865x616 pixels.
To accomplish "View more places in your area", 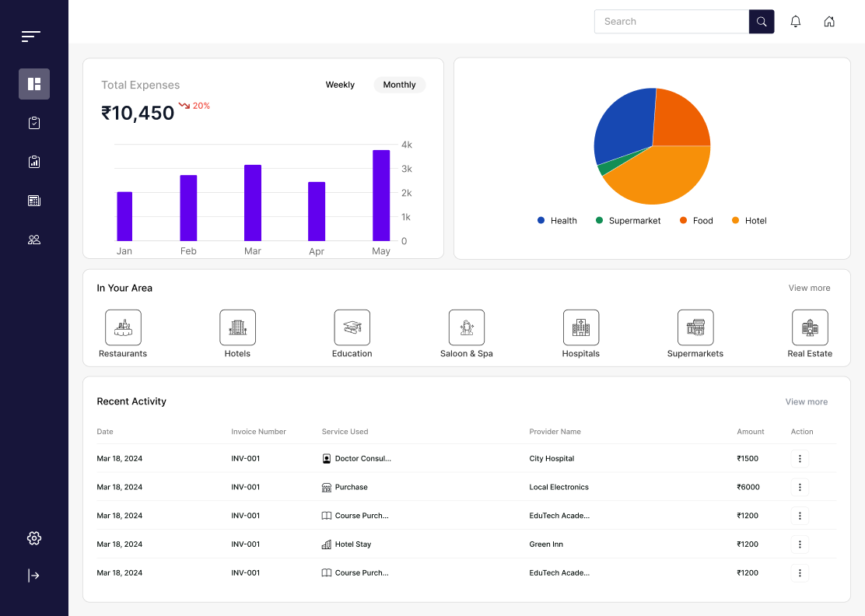I will coord(809,288).
